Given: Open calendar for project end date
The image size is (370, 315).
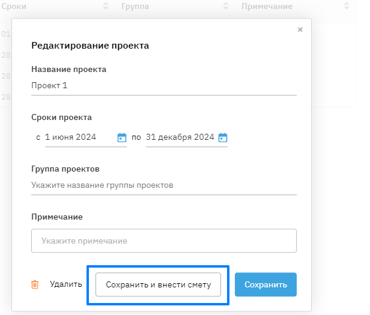Looking at the screenshot, I should [223, 137].
